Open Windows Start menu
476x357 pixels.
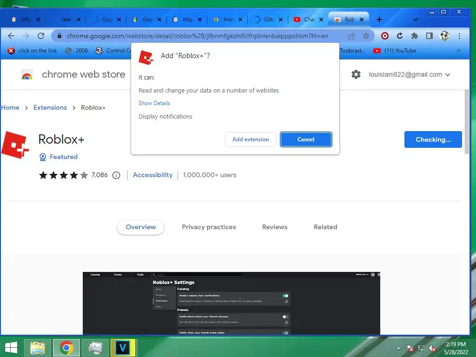(11, 347)
